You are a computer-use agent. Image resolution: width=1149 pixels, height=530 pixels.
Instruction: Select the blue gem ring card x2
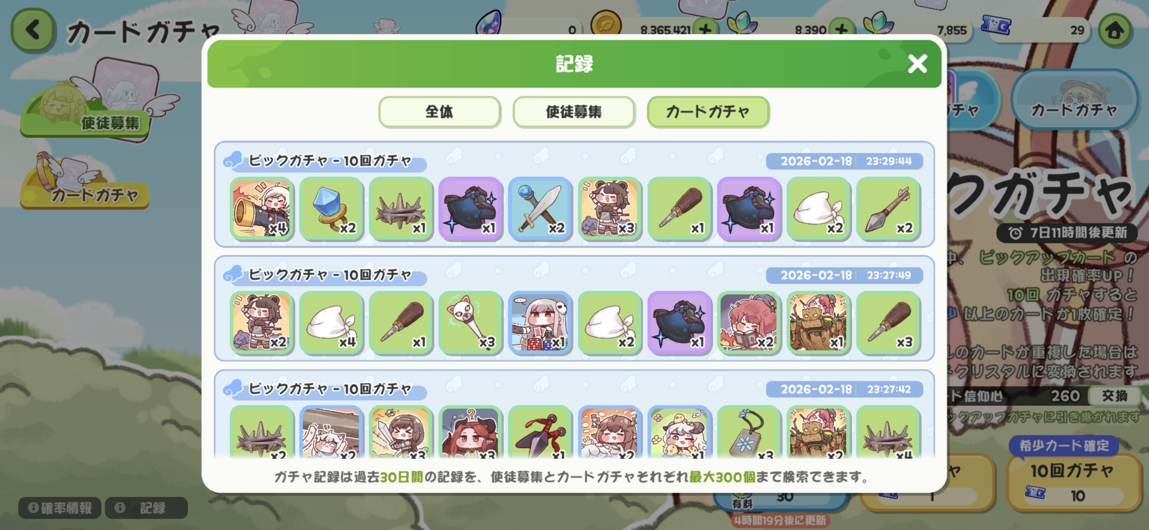point(331,209)
